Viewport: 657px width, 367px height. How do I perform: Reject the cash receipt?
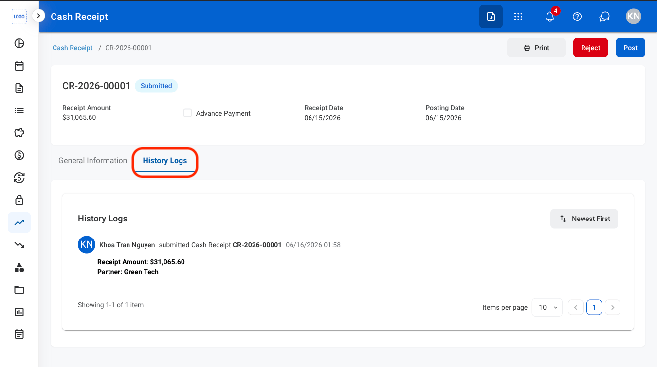591,48
